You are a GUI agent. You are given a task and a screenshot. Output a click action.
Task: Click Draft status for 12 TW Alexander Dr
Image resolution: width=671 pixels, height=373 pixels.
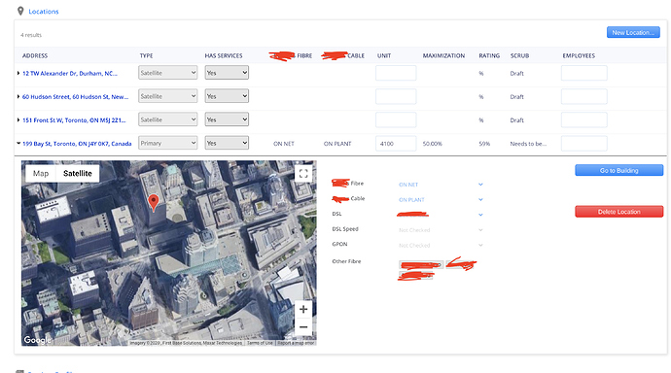[516, 74]
